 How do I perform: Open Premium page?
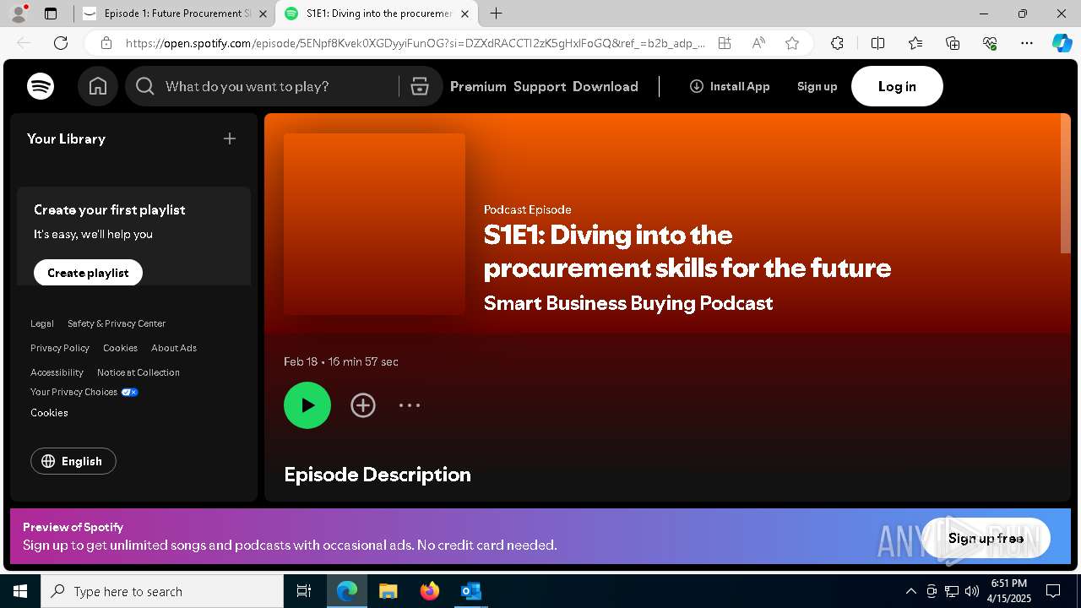478,86
